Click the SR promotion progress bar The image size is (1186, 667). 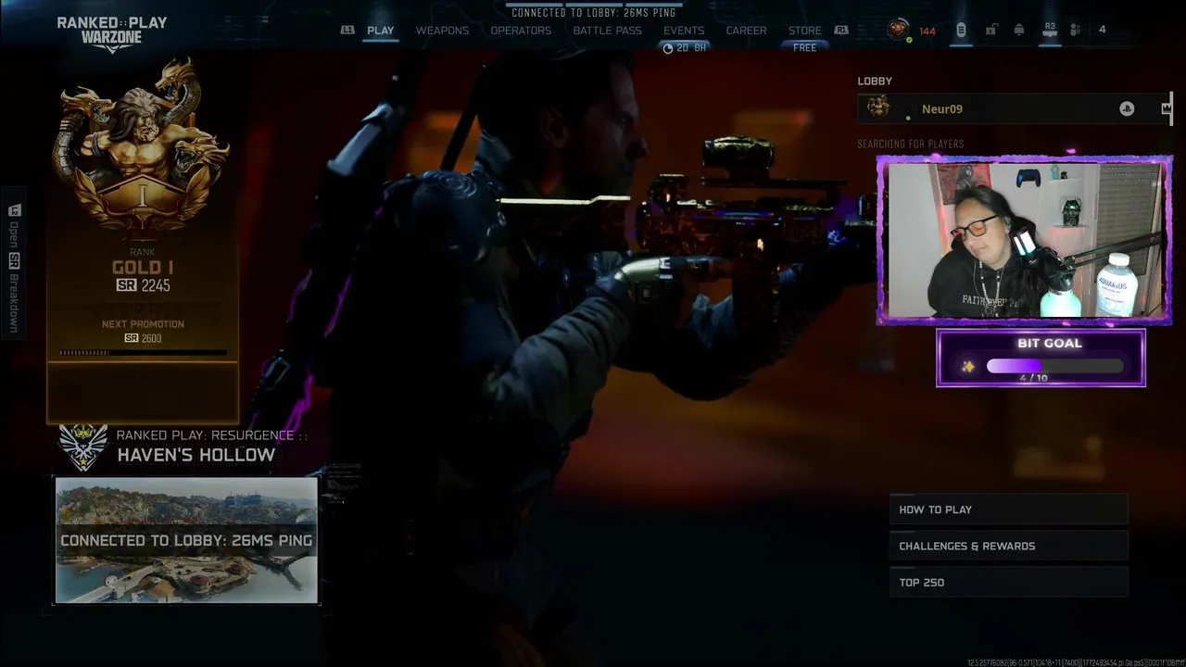pyautogui.click(x=143, y=353)
